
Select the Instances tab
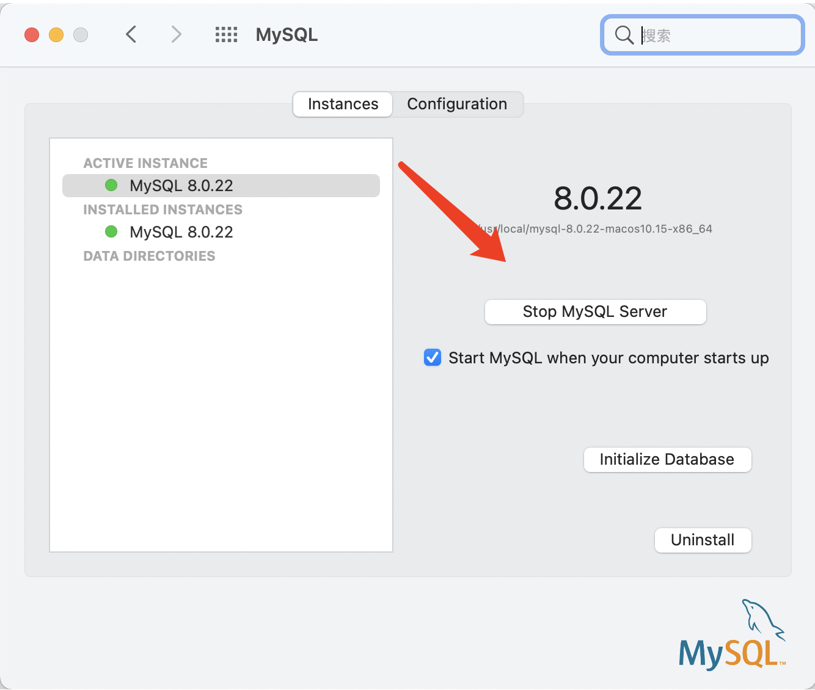[x=342, y=104]
